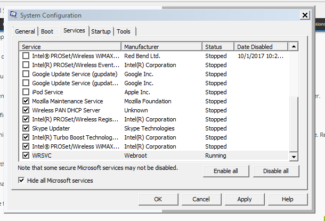Screen dimensions: 325x221
Task: Select the Skype Updater row name
Action: (x=51, y=128)
